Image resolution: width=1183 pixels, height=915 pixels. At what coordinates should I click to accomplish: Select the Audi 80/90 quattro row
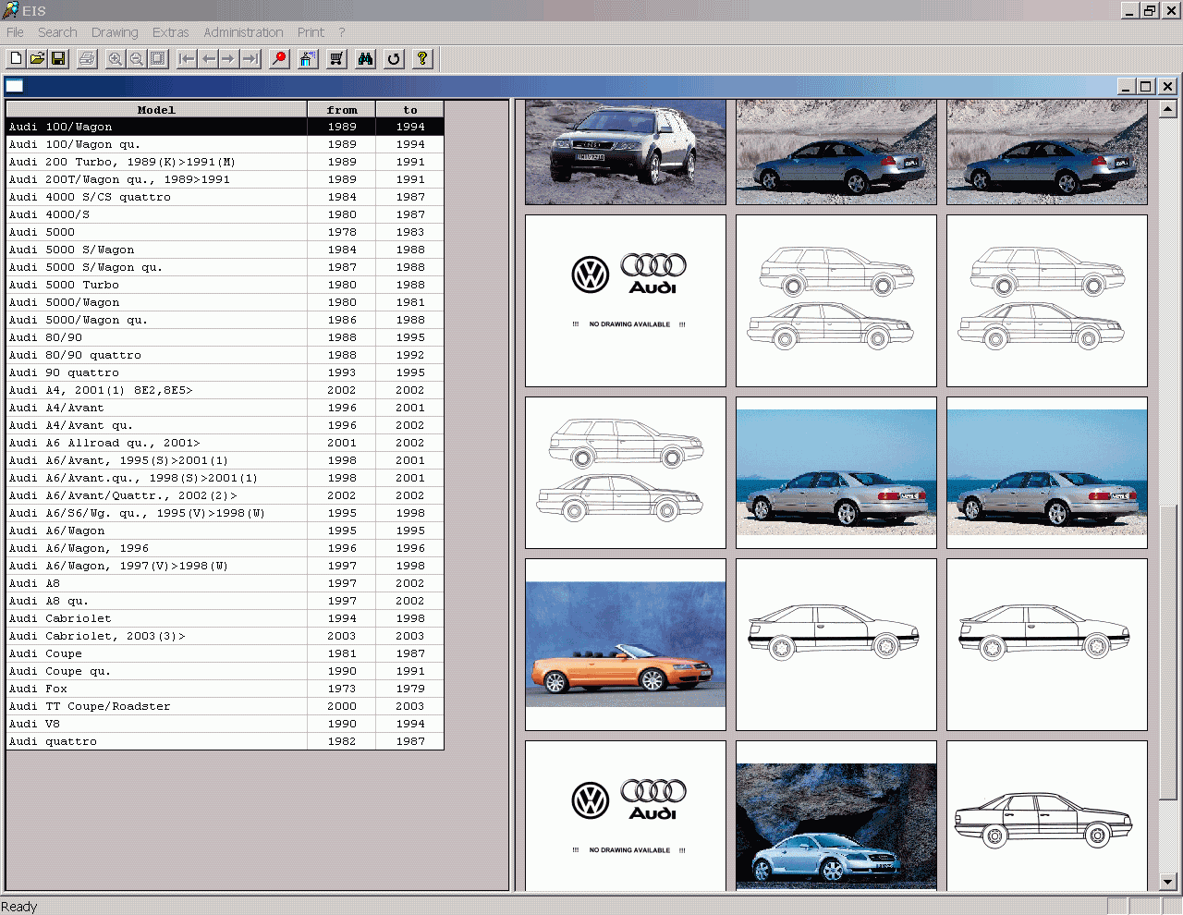pyautogui.click(x=225, y=355)
